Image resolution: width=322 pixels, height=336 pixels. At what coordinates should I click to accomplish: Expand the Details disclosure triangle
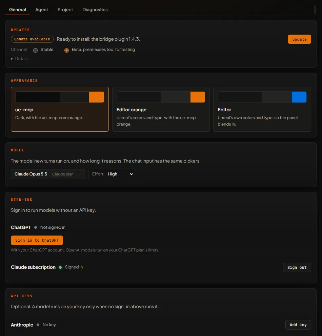pos(12,59)
